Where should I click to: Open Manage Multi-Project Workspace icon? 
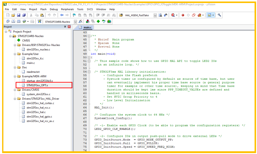tap(93, 21)
